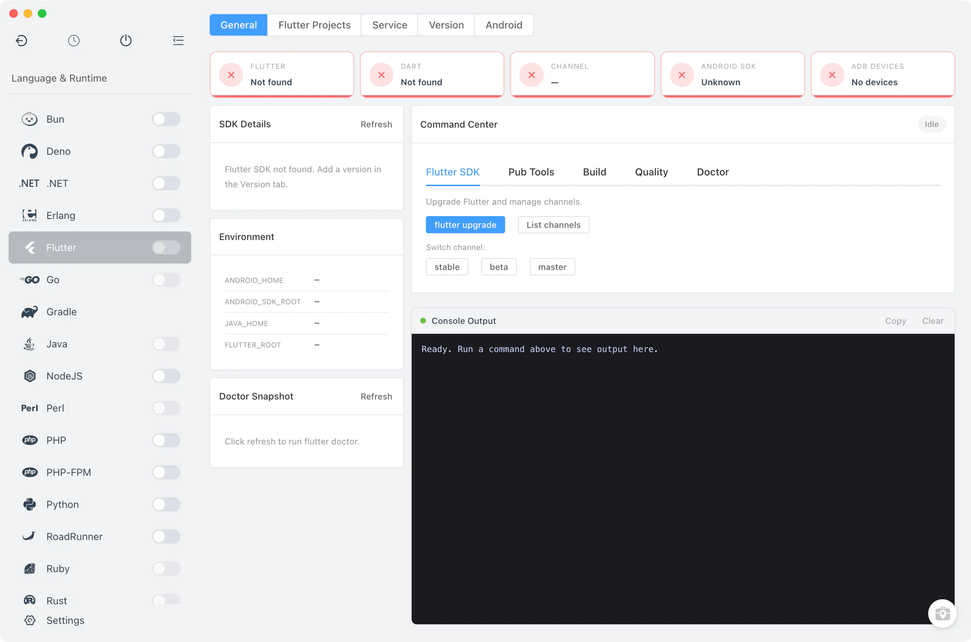This screenshot has height=642, width=971.
Task: Toggle the PHP-FPM service switch
Action: coord(166,472)
